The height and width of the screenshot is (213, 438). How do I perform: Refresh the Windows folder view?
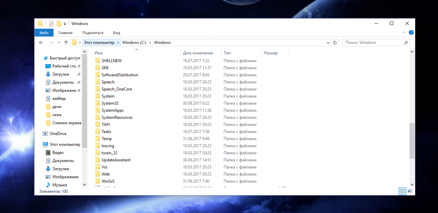(x=335, y=43)
